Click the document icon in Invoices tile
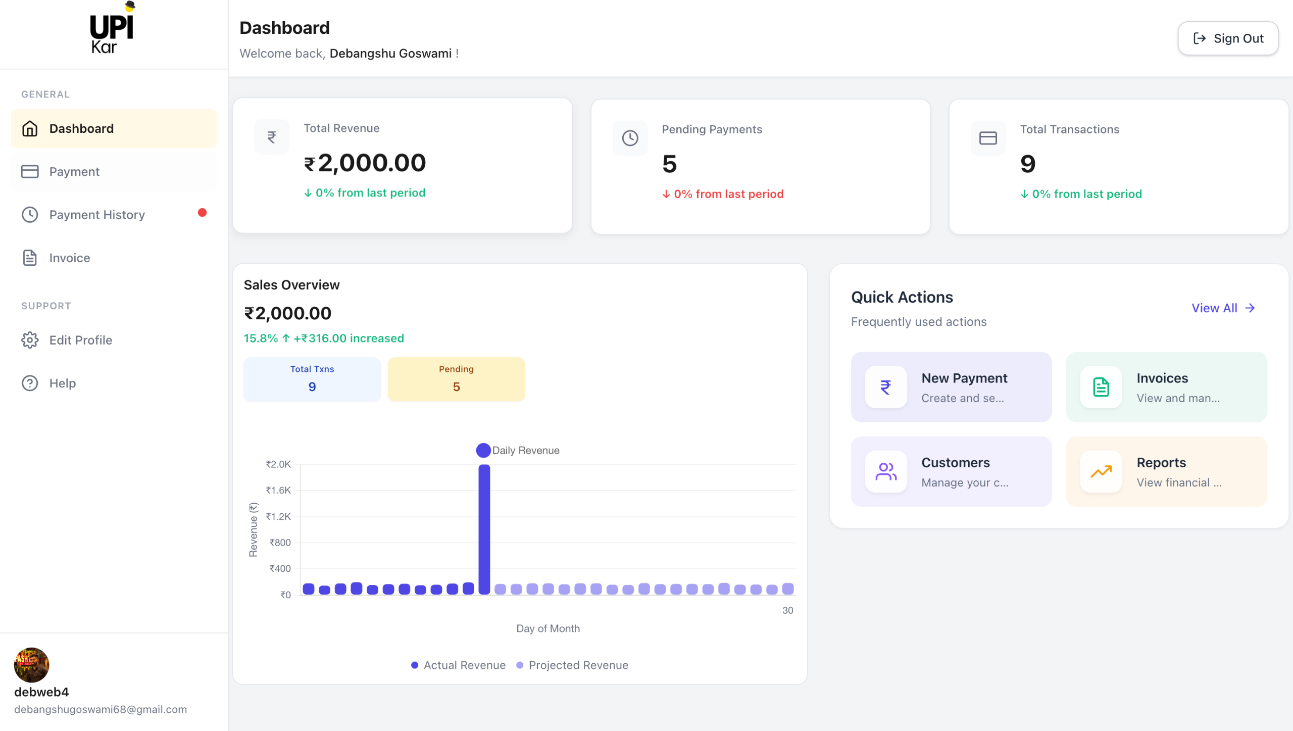1293x731 pixels. coord(1101,387)
